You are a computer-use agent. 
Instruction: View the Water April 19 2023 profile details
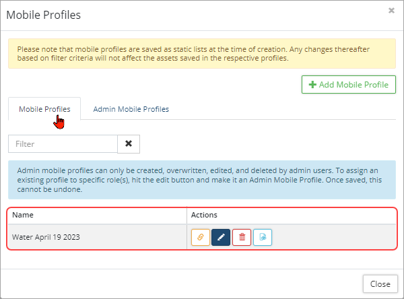point(263,237)
